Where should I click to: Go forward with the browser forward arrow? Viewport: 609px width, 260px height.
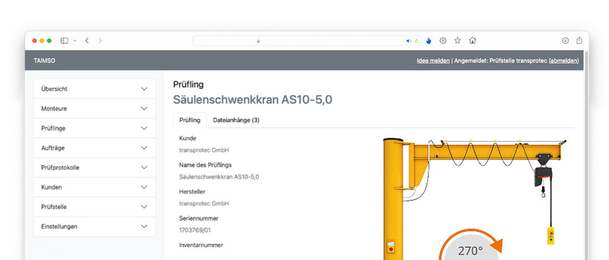point(100,41)
